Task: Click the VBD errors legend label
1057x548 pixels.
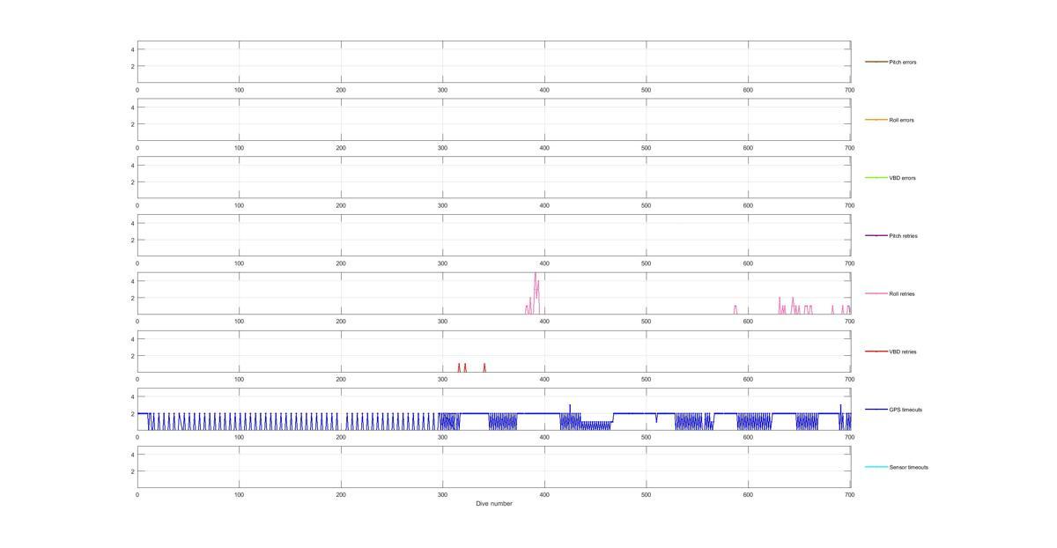Action: click(902, 178)
